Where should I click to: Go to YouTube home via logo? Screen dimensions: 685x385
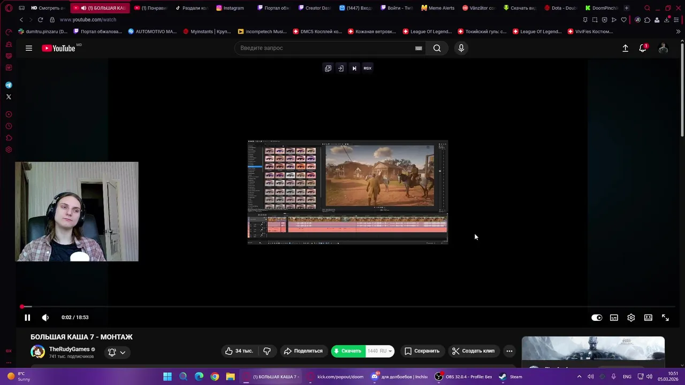pos(59,48)
